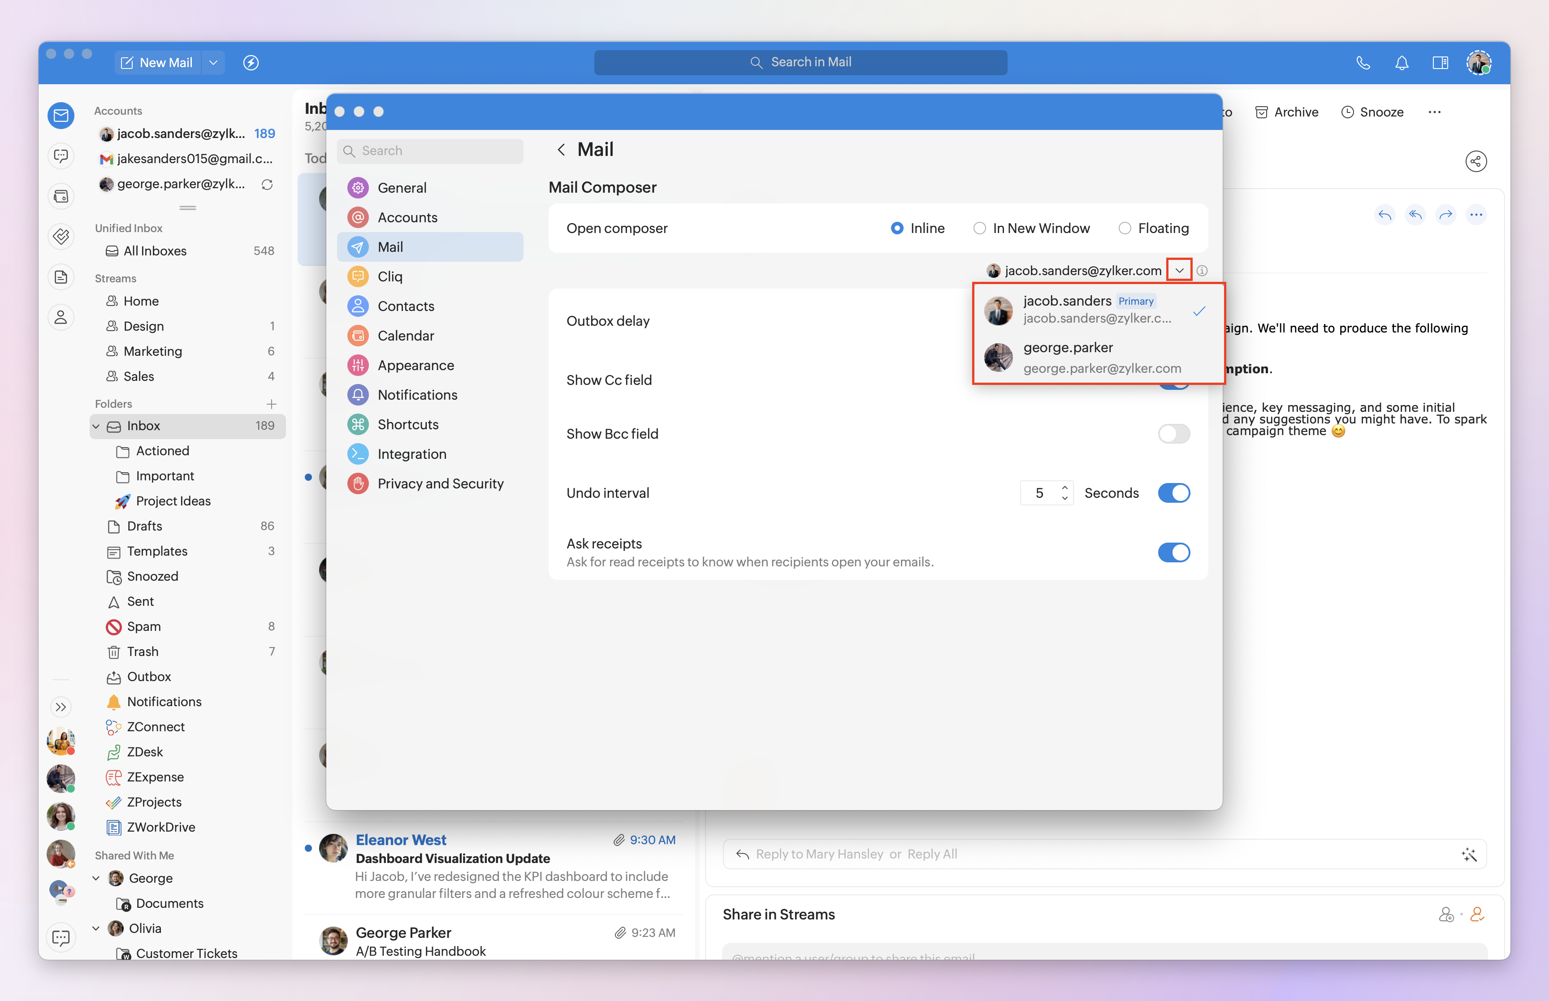The width and height of the screenshot is (1549, 1001).
Task: Click the phone call icon in header
Action: tap(1363, 62)
